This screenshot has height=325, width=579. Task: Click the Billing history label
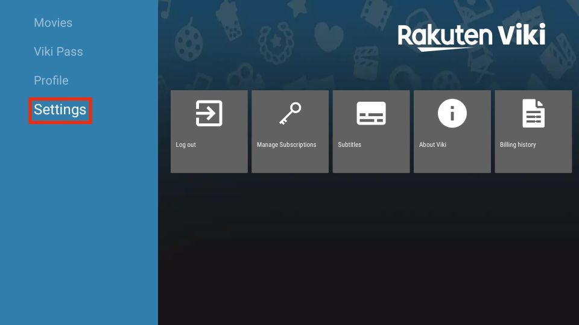(x=517, y=145)
